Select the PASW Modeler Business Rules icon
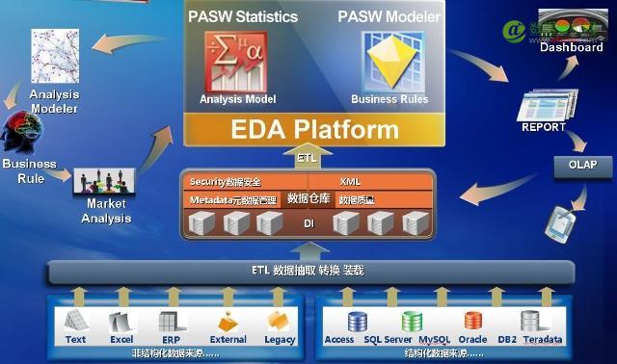The width and height of the screenshot is (617, 364). tap(393, 62)
